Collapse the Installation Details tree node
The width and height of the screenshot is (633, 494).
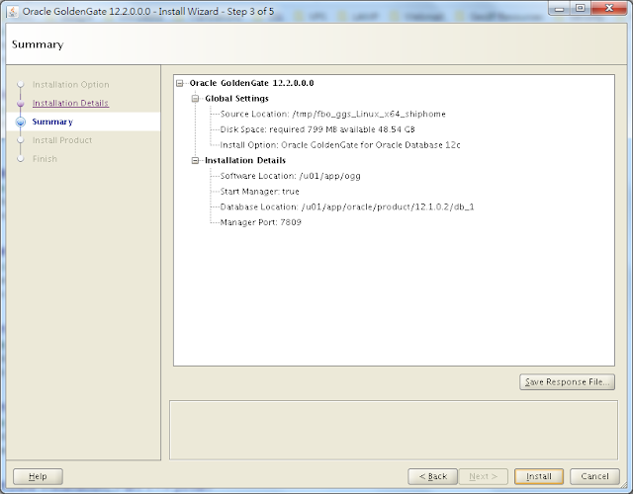point(196,160)
